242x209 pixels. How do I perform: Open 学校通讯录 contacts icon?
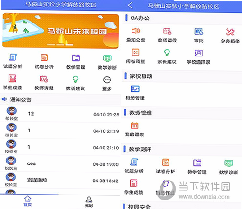pyautogui.click(x=199, y=53)
